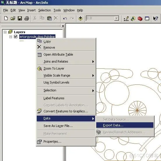Click Export Data in the Data submenu
This screenshot has height=161, width=161.
125,125
